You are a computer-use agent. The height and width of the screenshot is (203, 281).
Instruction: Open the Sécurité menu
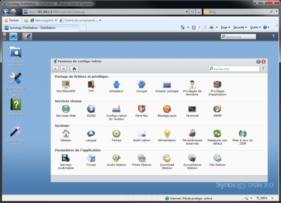coord(240,27)
